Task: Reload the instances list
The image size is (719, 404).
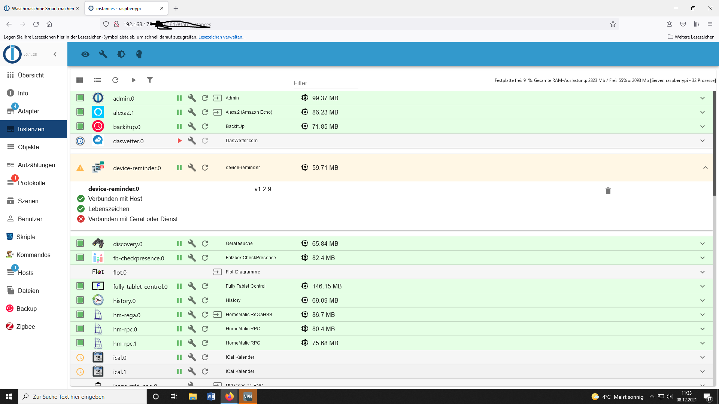Action: click(115, 80)
